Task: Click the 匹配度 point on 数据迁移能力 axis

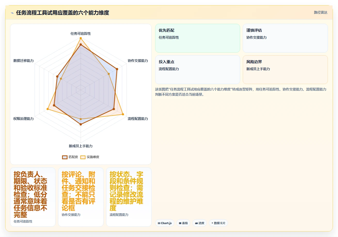Action: pyautogui.click(x=57, y=76)
